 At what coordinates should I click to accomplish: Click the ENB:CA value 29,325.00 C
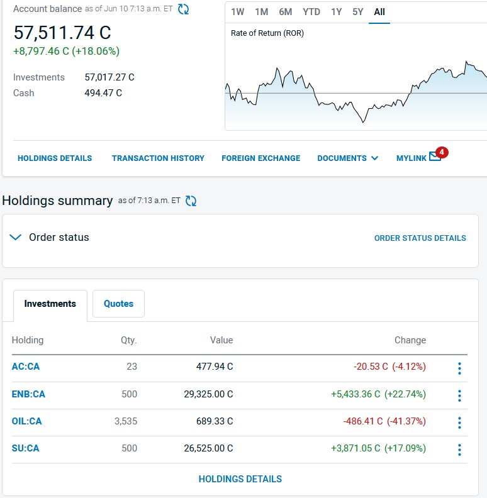tap(208, 394)
